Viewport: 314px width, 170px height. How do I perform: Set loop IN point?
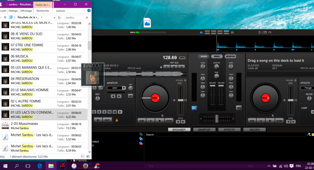pyautogui.click(x=98, y=120)
